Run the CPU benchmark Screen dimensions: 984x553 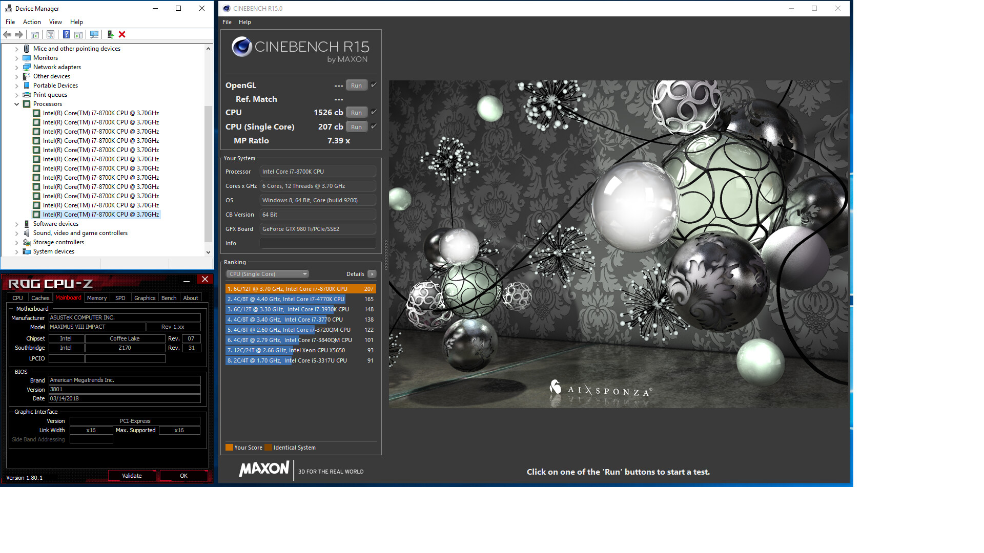[x=357, y=113]
